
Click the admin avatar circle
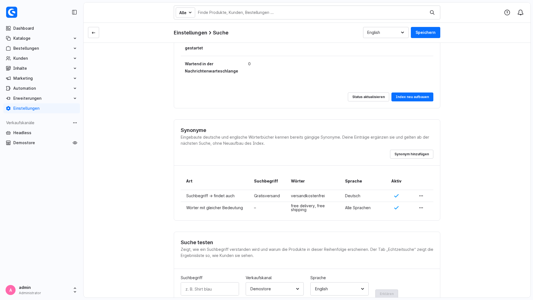[x=11, y=290]
